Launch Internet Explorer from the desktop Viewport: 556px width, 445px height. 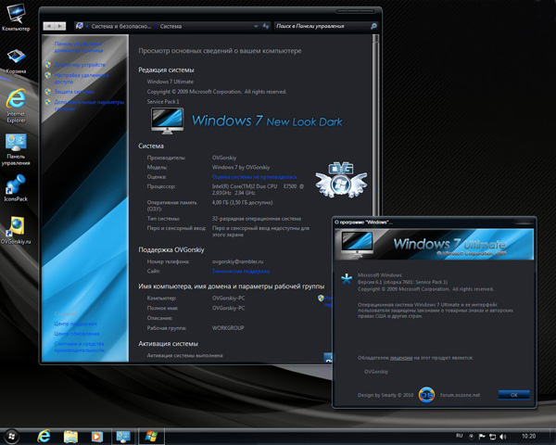tap(15, 98)
